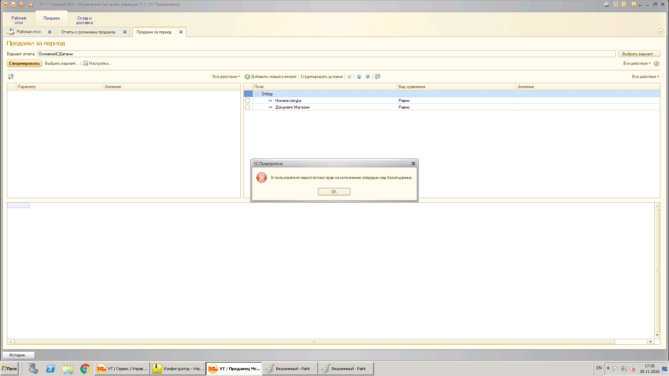Enable the Документ.Магазин filter checkbox

tap(247, 107)
